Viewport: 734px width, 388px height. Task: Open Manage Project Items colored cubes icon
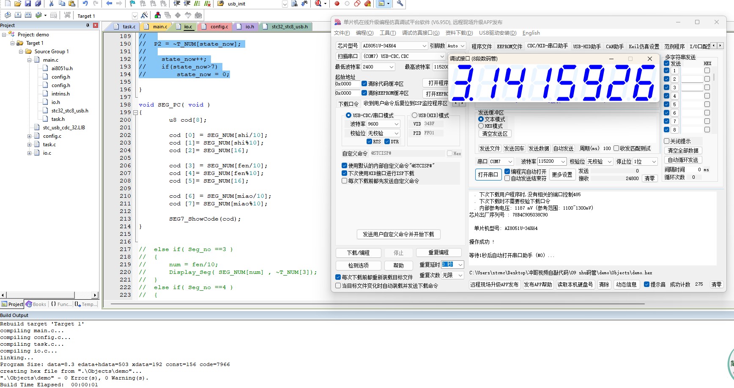pos(158,15)
